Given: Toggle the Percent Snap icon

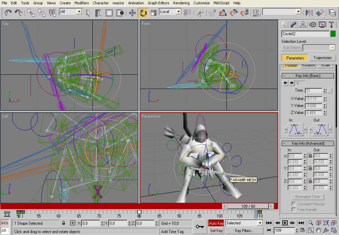Looking at the screenshot, I should [233, 13].
